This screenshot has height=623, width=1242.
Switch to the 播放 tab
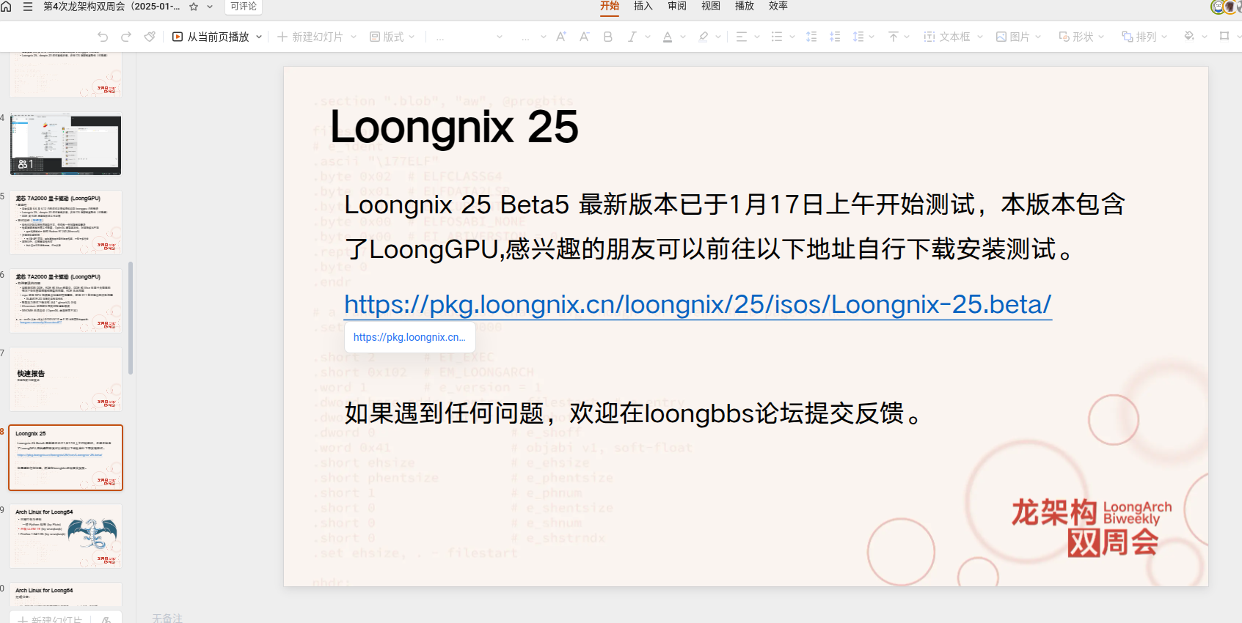(x=745, y=6)
